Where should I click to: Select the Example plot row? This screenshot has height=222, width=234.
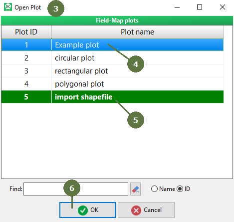click(112, 45)
